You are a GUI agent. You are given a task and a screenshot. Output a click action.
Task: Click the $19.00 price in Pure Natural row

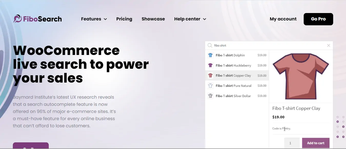coord(262,86)
